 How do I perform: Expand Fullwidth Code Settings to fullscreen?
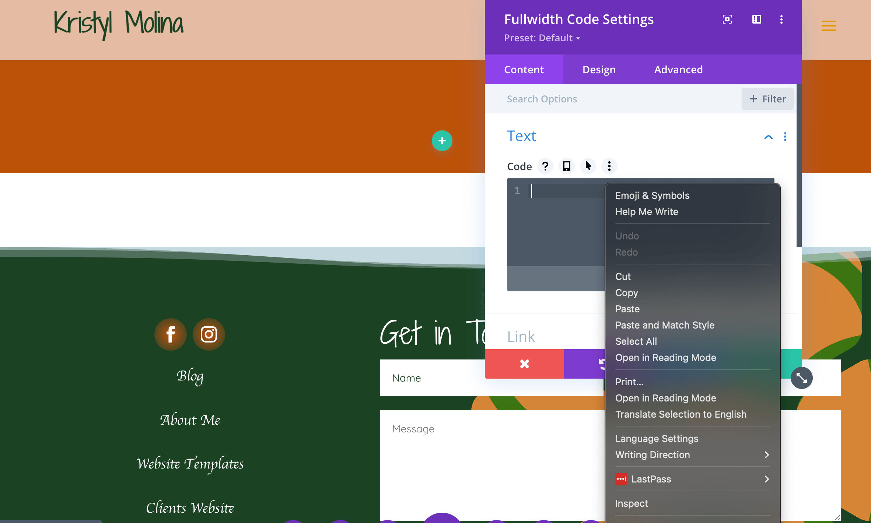point(727,19)
